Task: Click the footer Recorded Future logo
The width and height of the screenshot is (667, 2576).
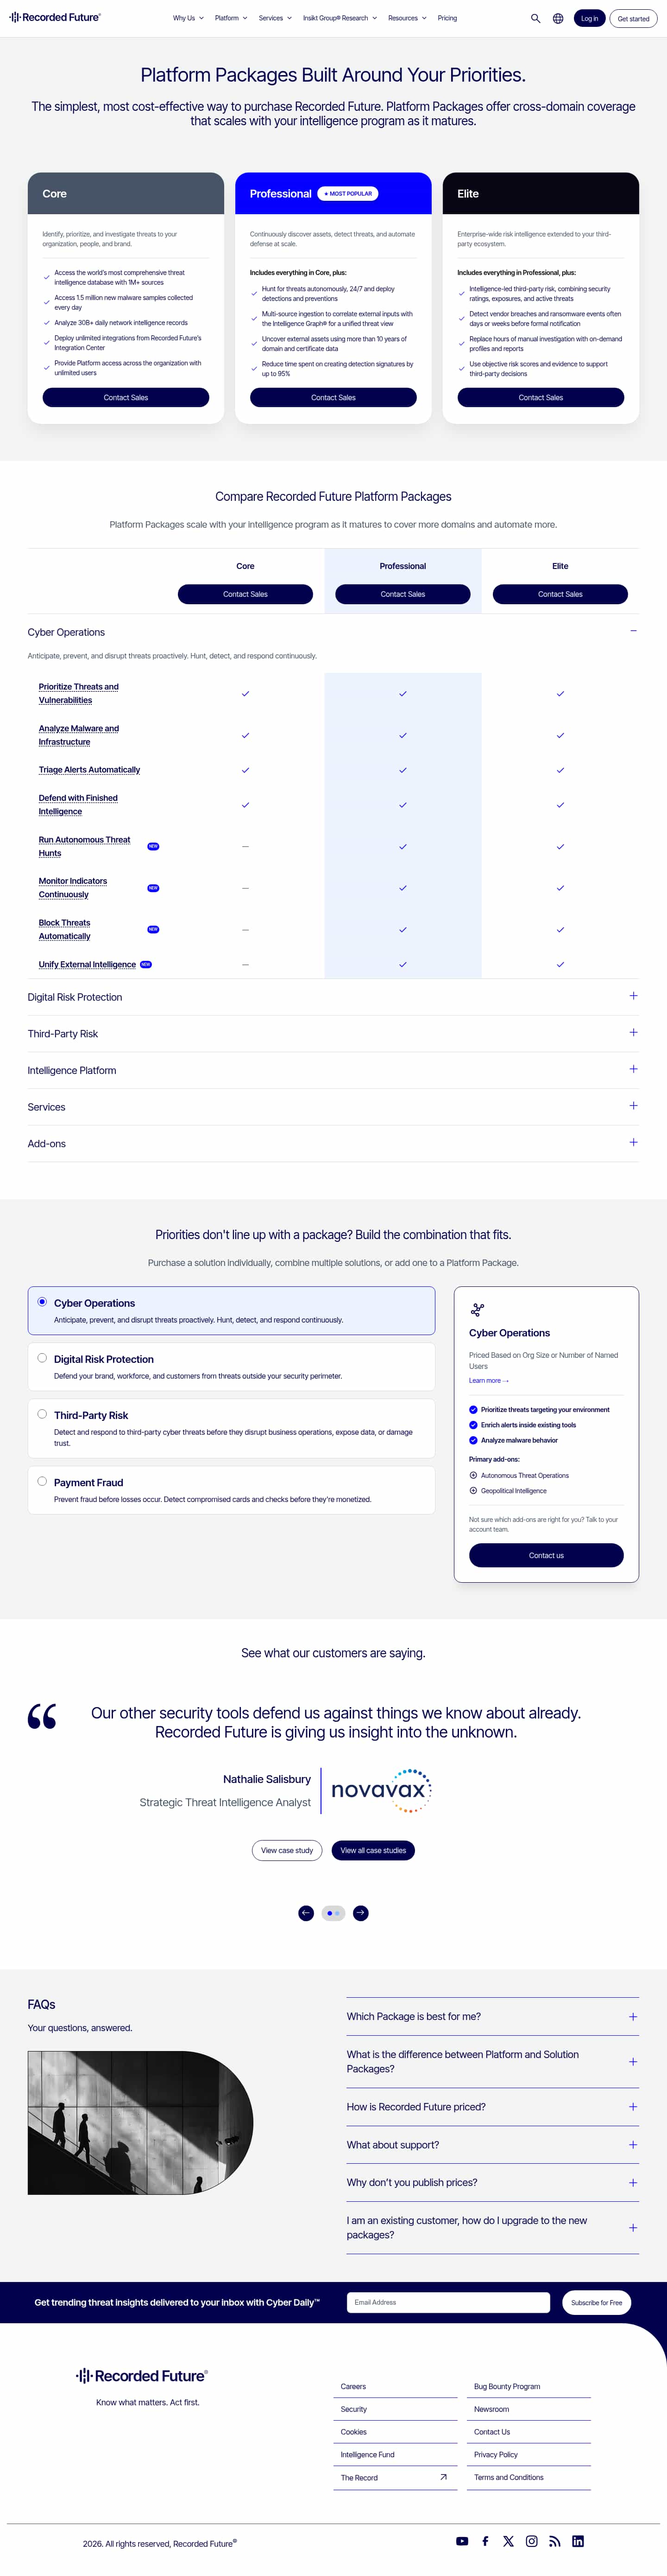Action: (x=142, y=2376)
